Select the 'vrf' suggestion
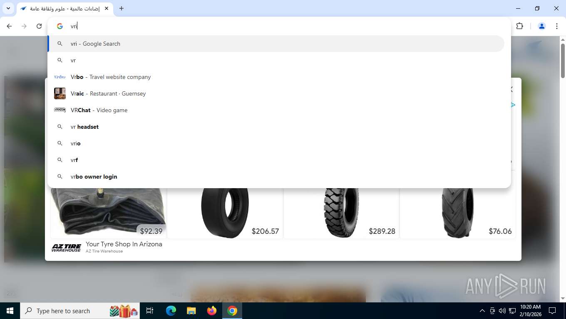The height and width of the screenshot is (319, 566). point(276,160)
